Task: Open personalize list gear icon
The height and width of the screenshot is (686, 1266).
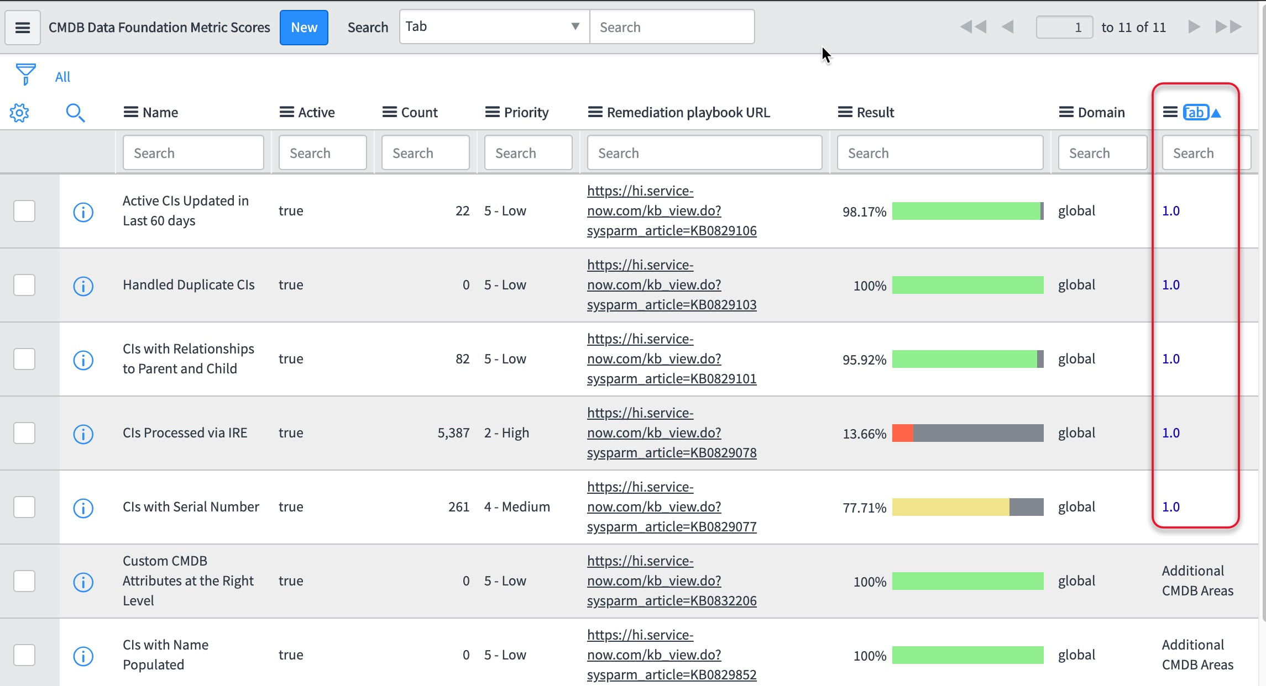Action: pos(19,113)
